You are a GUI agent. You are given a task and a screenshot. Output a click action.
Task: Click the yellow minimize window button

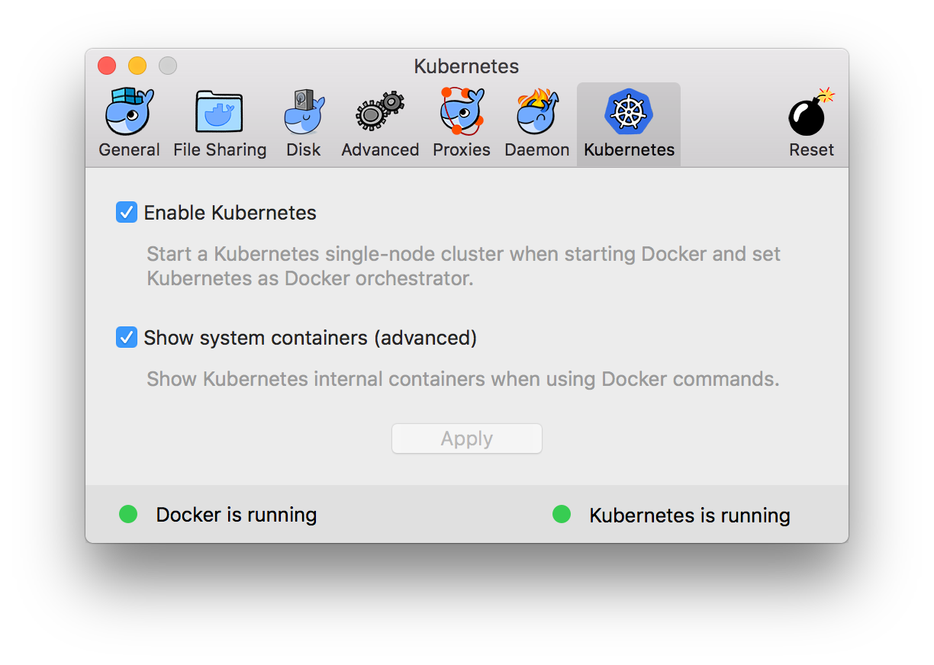(x=137, y=66)
